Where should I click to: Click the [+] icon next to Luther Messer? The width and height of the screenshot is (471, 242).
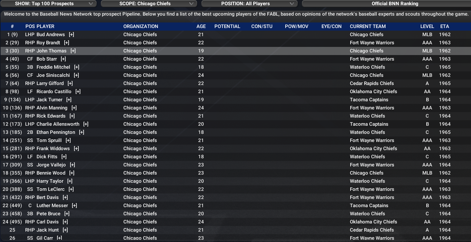(x=74, y=206)
